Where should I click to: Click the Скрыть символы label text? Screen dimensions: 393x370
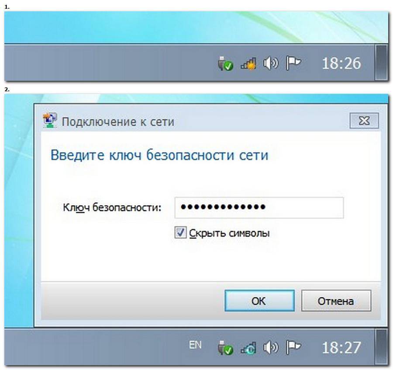click(x=229, y=233)
